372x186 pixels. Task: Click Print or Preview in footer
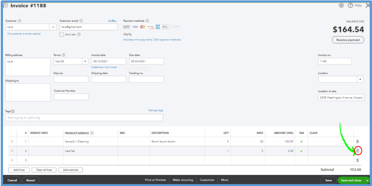[155, 180]
